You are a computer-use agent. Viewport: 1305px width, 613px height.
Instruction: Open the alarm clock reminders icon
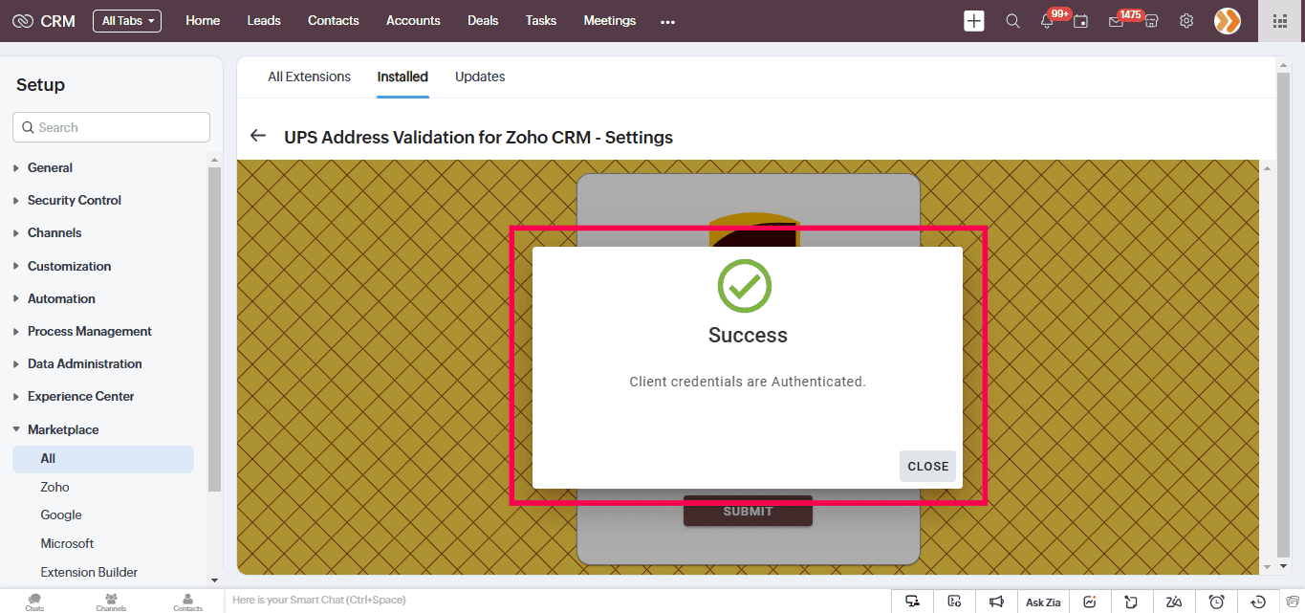coord(1217,602)
